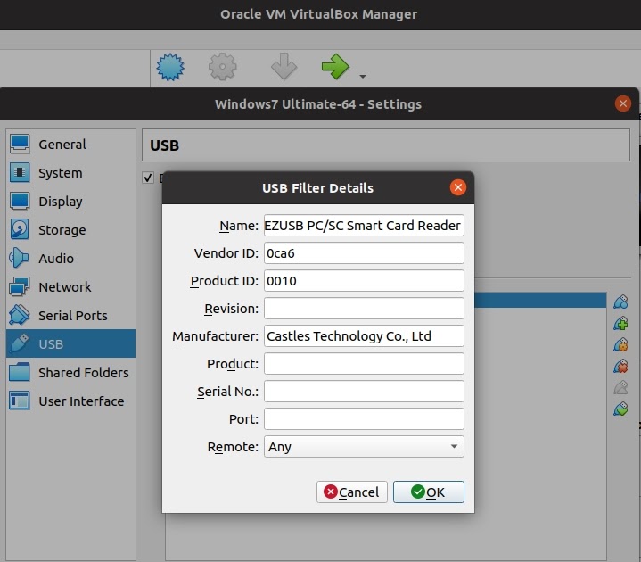This screenshot has width=641, height=562.
Task: Click add USB filter from device icon
Action: tap(620, 323)
